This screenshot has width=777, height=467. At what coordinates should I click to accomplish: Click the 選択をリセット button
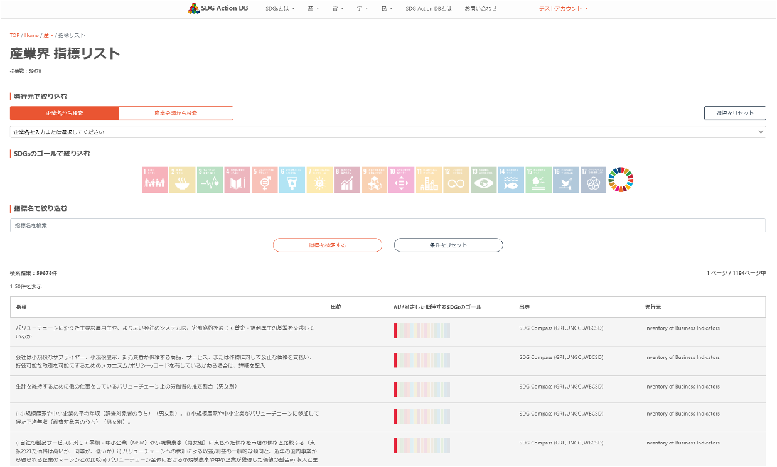tap(734, 113)
